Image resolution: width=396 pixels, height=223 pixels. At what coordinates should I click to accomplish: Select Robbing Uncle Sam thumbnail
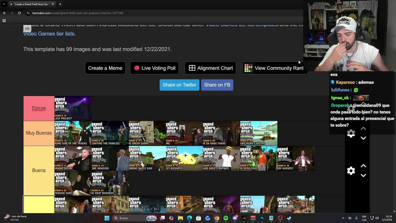pyautogui.click(x=147, y=158)
